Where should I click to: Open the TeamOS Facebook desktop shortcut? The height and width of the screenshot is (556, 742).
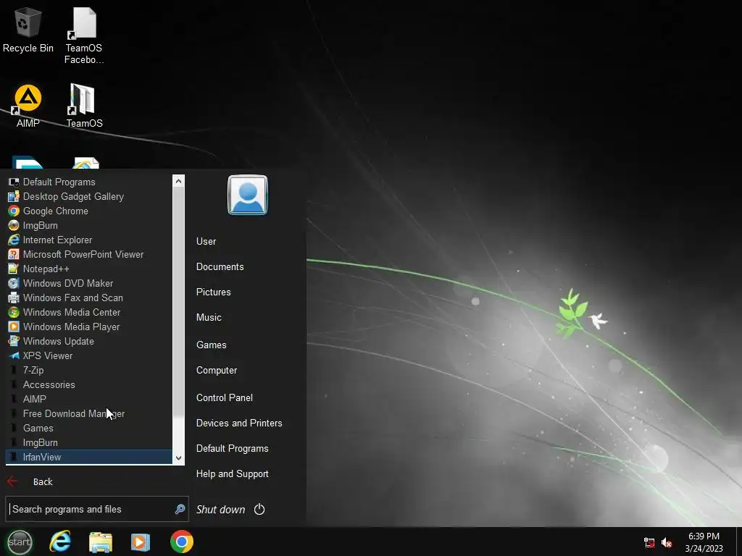tap(84, 35)
